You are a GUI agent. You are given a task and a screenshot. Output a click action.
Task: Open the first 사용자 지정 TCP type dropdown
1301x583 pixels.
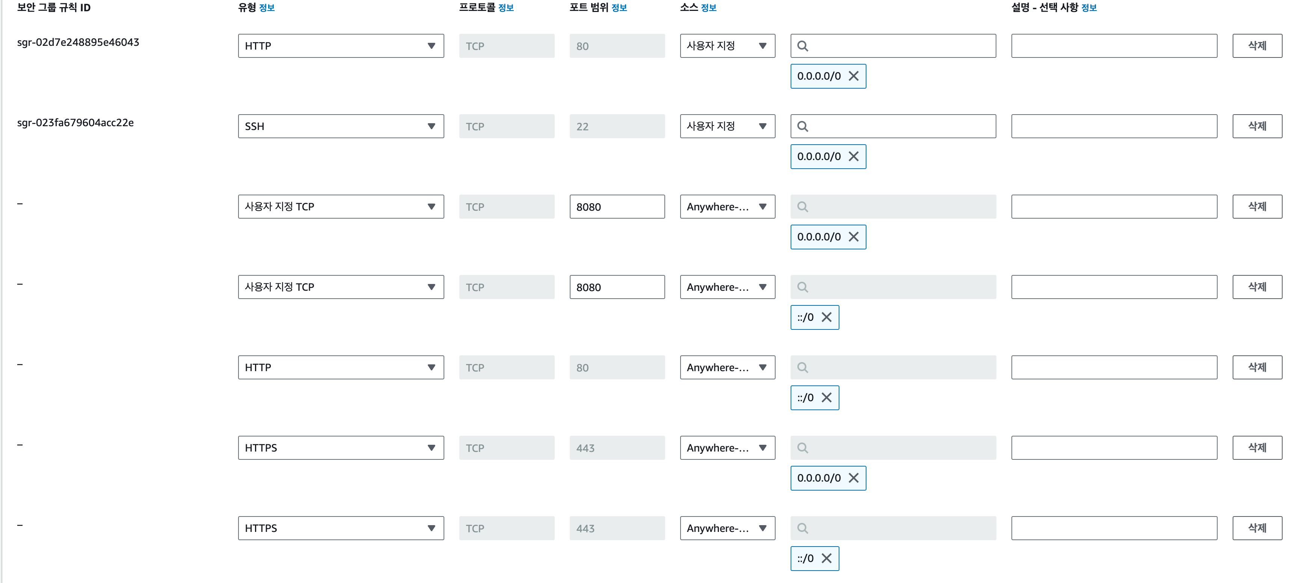pos(341,207)
